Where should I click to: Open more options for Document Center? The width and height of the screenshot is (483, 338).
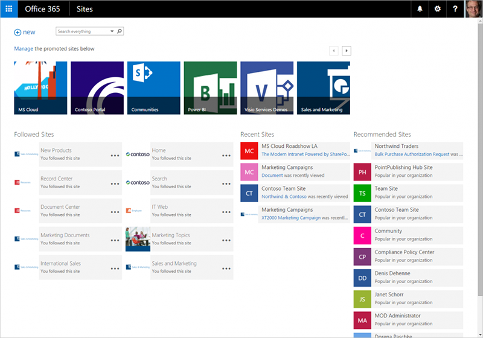pyautogui.click(x=115, y=212)
